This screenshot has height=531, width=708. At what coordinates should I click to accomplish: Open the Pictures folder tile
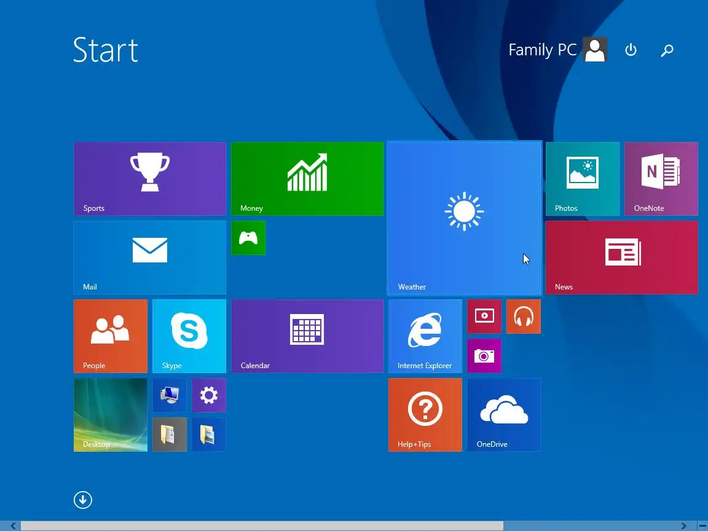[x=209, y=435]
